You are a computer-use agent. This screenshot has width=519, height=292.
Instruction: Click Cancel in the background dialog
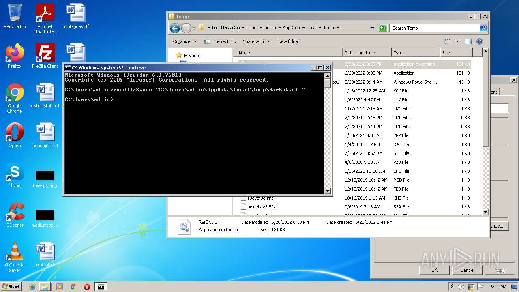point(467,270)
